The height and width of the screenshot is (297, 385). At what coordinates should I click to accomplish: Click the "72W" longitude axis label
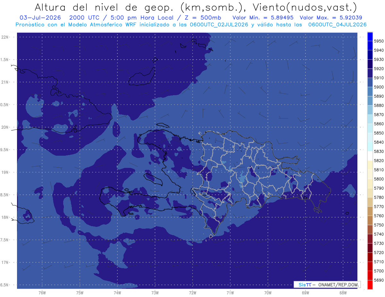pos(193,293)
